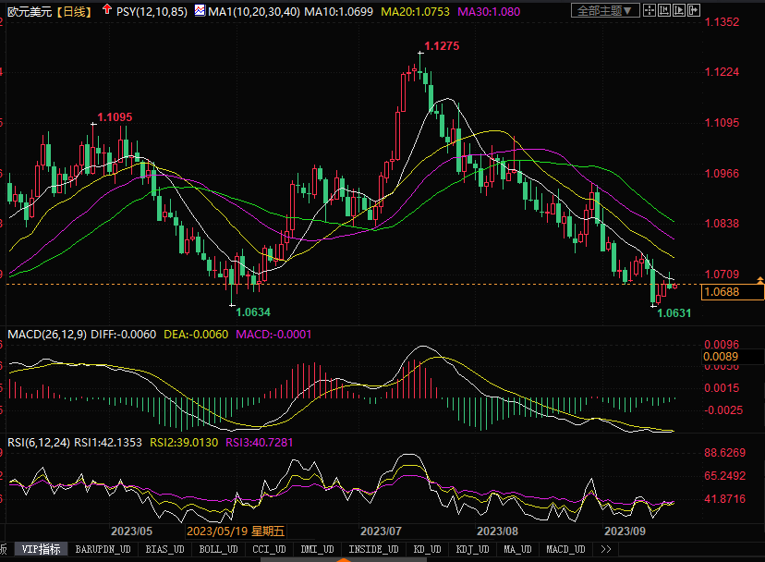Select the MACD_UD indicator tab
Image resolution: width=765 pixels, height=562 pixels.
(x=565, y=549)
